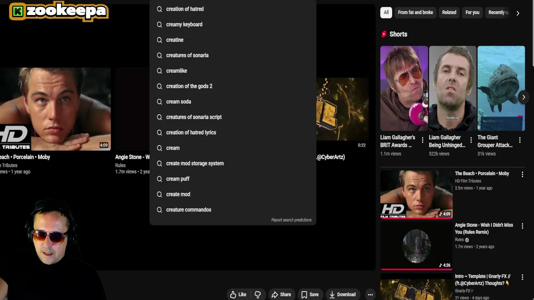Save the video to a playlist

point(310,295)
